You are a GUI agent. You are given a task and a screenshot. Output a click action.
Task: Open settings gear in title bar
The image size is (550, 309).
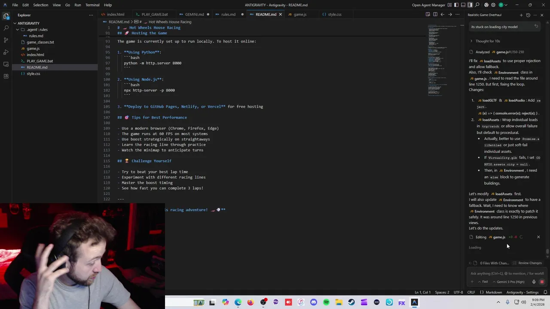tap(493, 5)
